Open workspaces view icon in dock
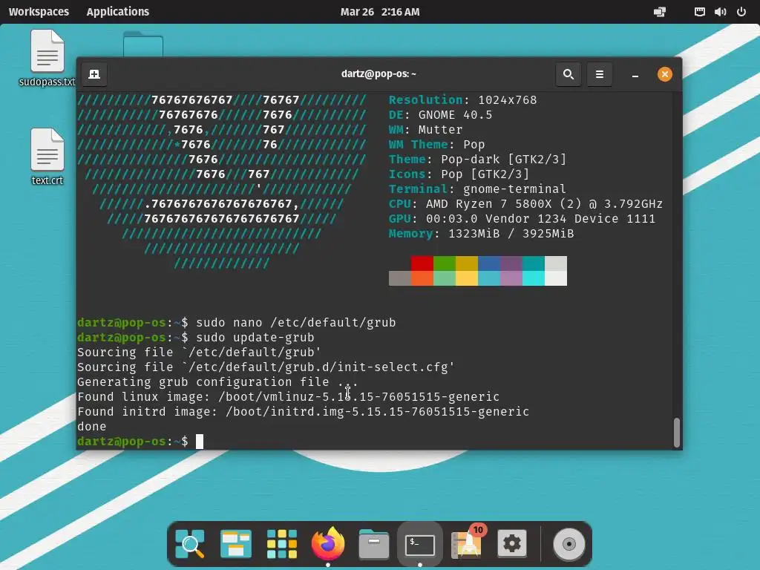The image size is (760, 570). [x=236, y=543]
